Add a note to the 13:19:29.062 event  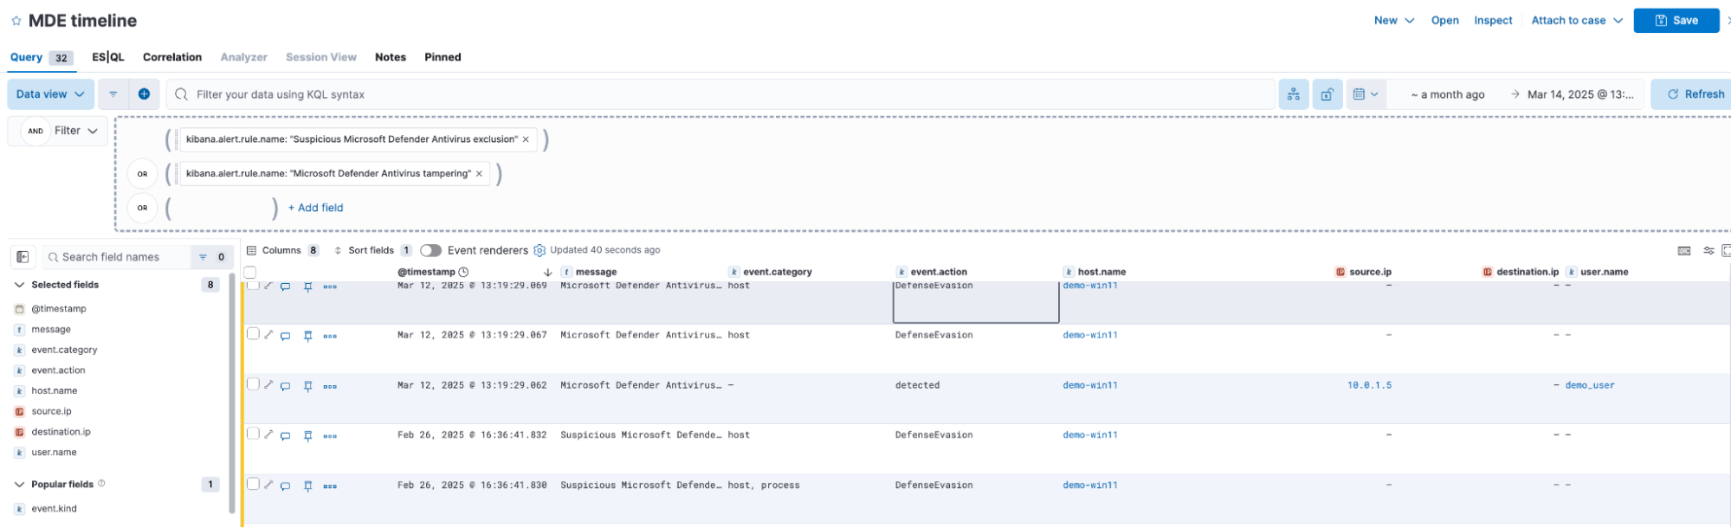(285, 386)
